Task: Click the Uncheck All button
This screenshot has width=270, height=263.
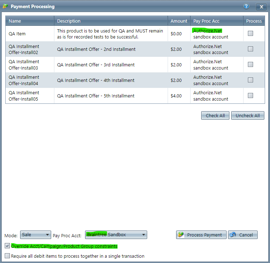Action: pos(248,115)
